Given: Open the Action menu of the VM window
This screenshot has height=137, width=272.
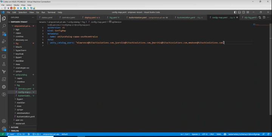Looking at the screenshot, I should [9, 5].
